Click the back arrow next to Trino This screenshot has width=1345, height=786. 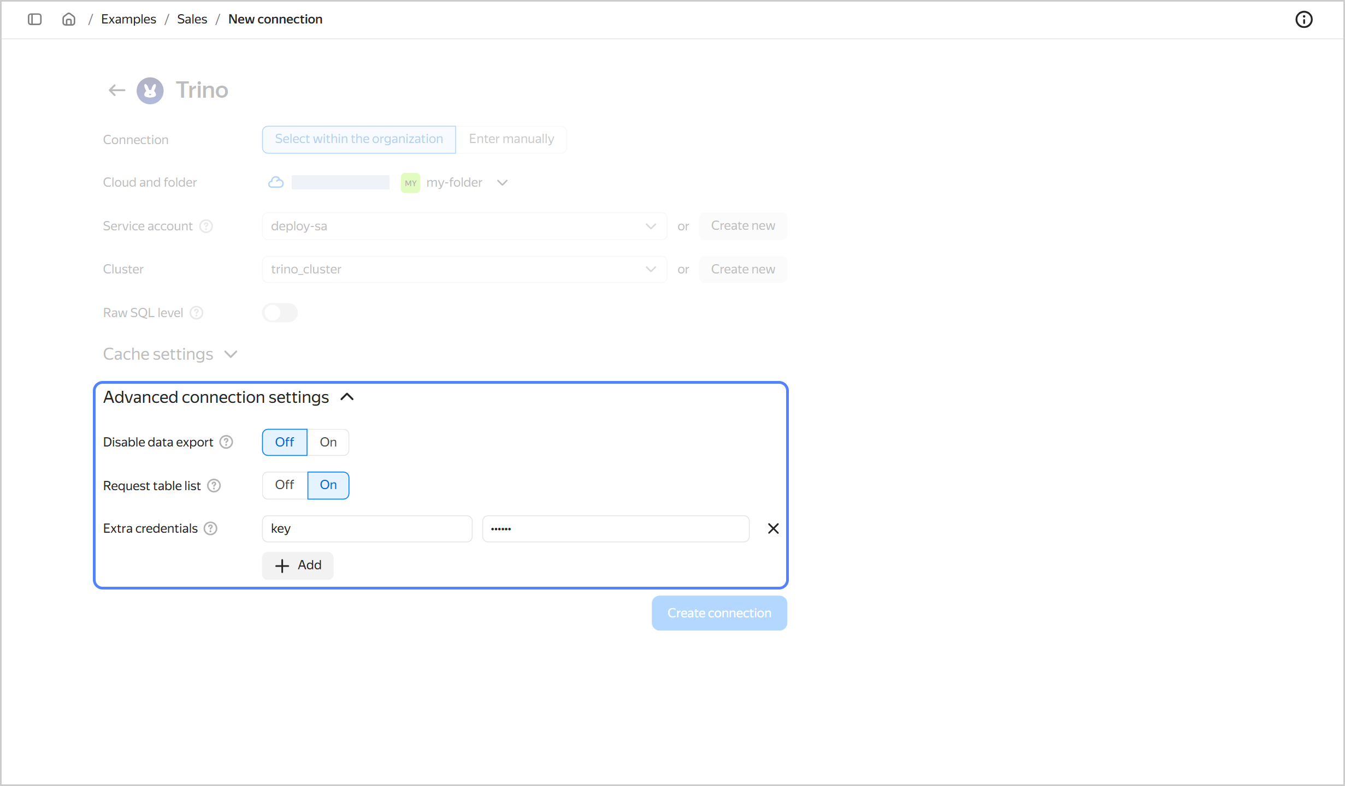[117, 90]
